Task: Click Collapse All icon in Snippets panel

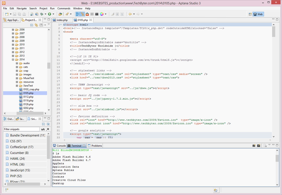Action: tap(43, 124)
